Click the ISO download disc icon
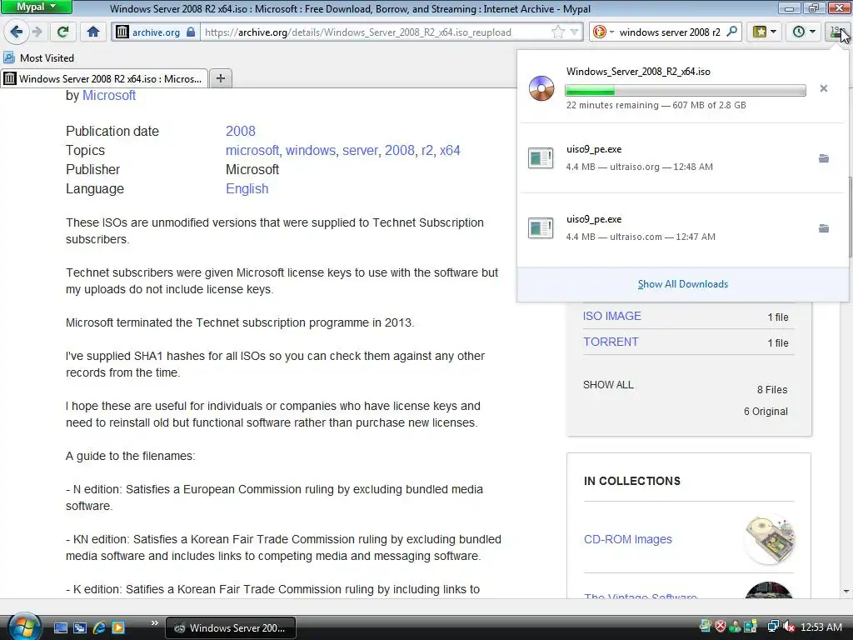This screenshot has height=640, width=853. point(541,88)
